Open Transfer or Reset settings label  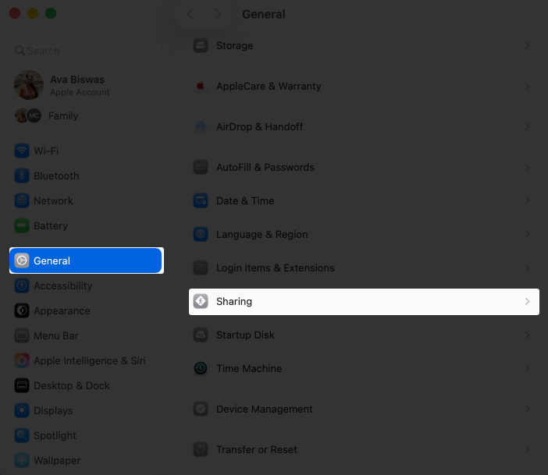[257, 449]
